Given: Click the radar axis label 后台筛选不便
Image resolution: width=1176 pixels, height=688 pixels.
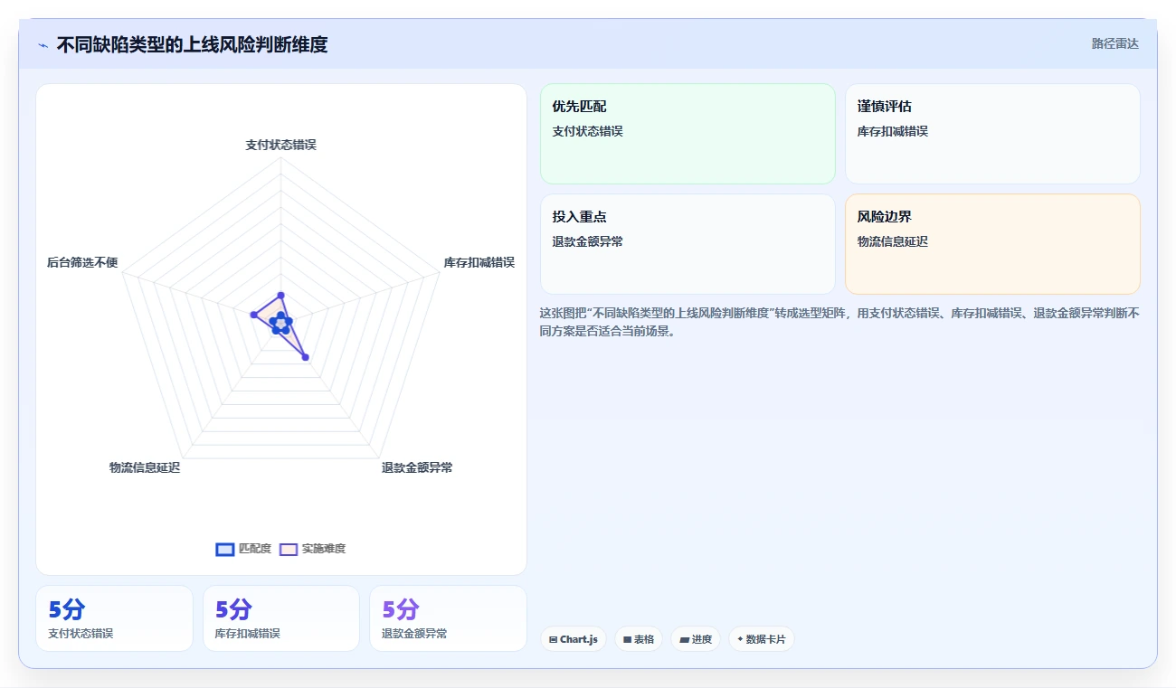Looking at the screenshot, I should (x=82, y=262).
